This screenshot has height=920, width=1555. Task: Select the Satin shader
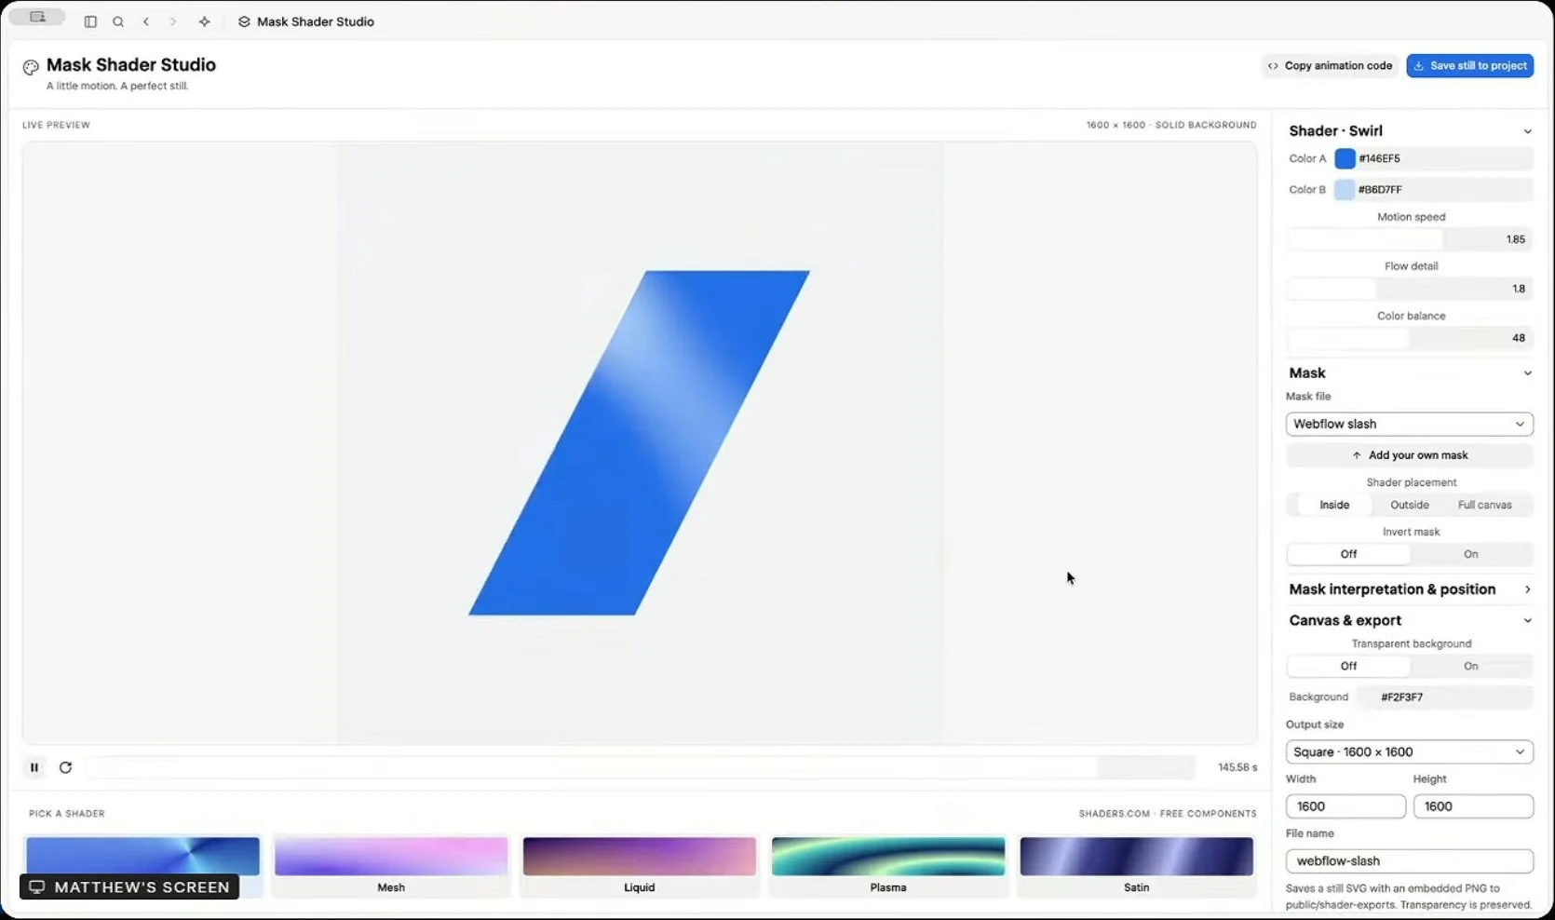tap(1136, 866)
